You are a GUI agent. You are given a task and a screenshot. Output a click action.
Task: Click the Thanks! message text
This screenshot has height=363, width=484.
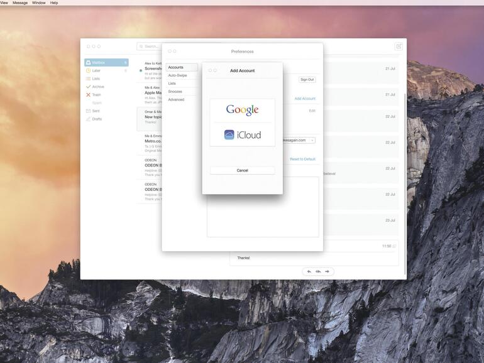[x=243, y=258]
